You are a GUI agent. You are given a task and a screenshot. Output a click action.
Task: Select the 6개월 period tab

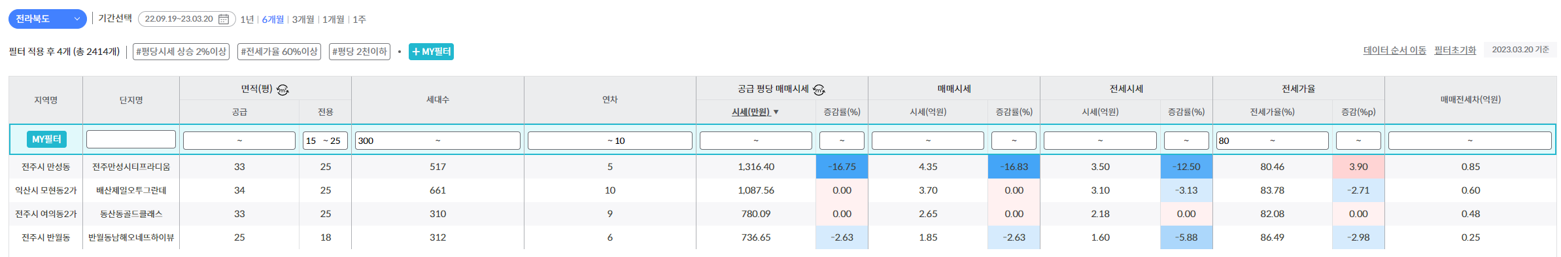point(273,20)
